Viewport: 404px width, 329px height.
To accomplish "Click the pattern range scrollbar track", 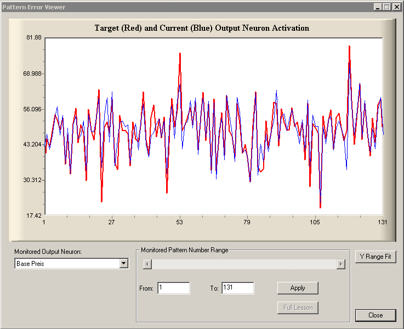I will pos(243,264).
